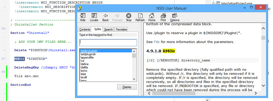Click the 4.9.1.8 RMDir heading
The height and width of the screenshot is (101, 273).
tap(161, 51)
